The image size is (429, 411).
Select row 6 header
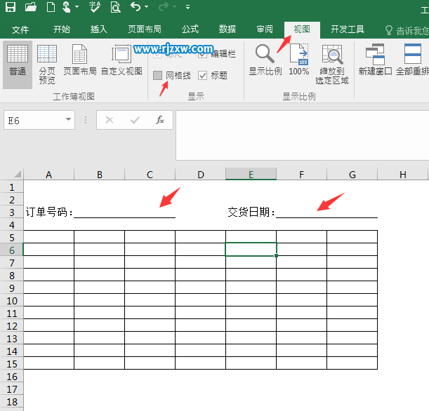(11, 250)
